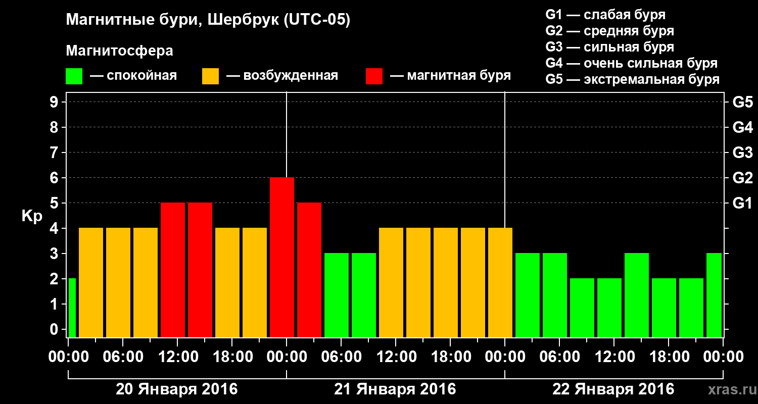Viewport: 758px width, 404px height.
Task: Click 'G3 — сильная буря' legend line
Action: 609,47
